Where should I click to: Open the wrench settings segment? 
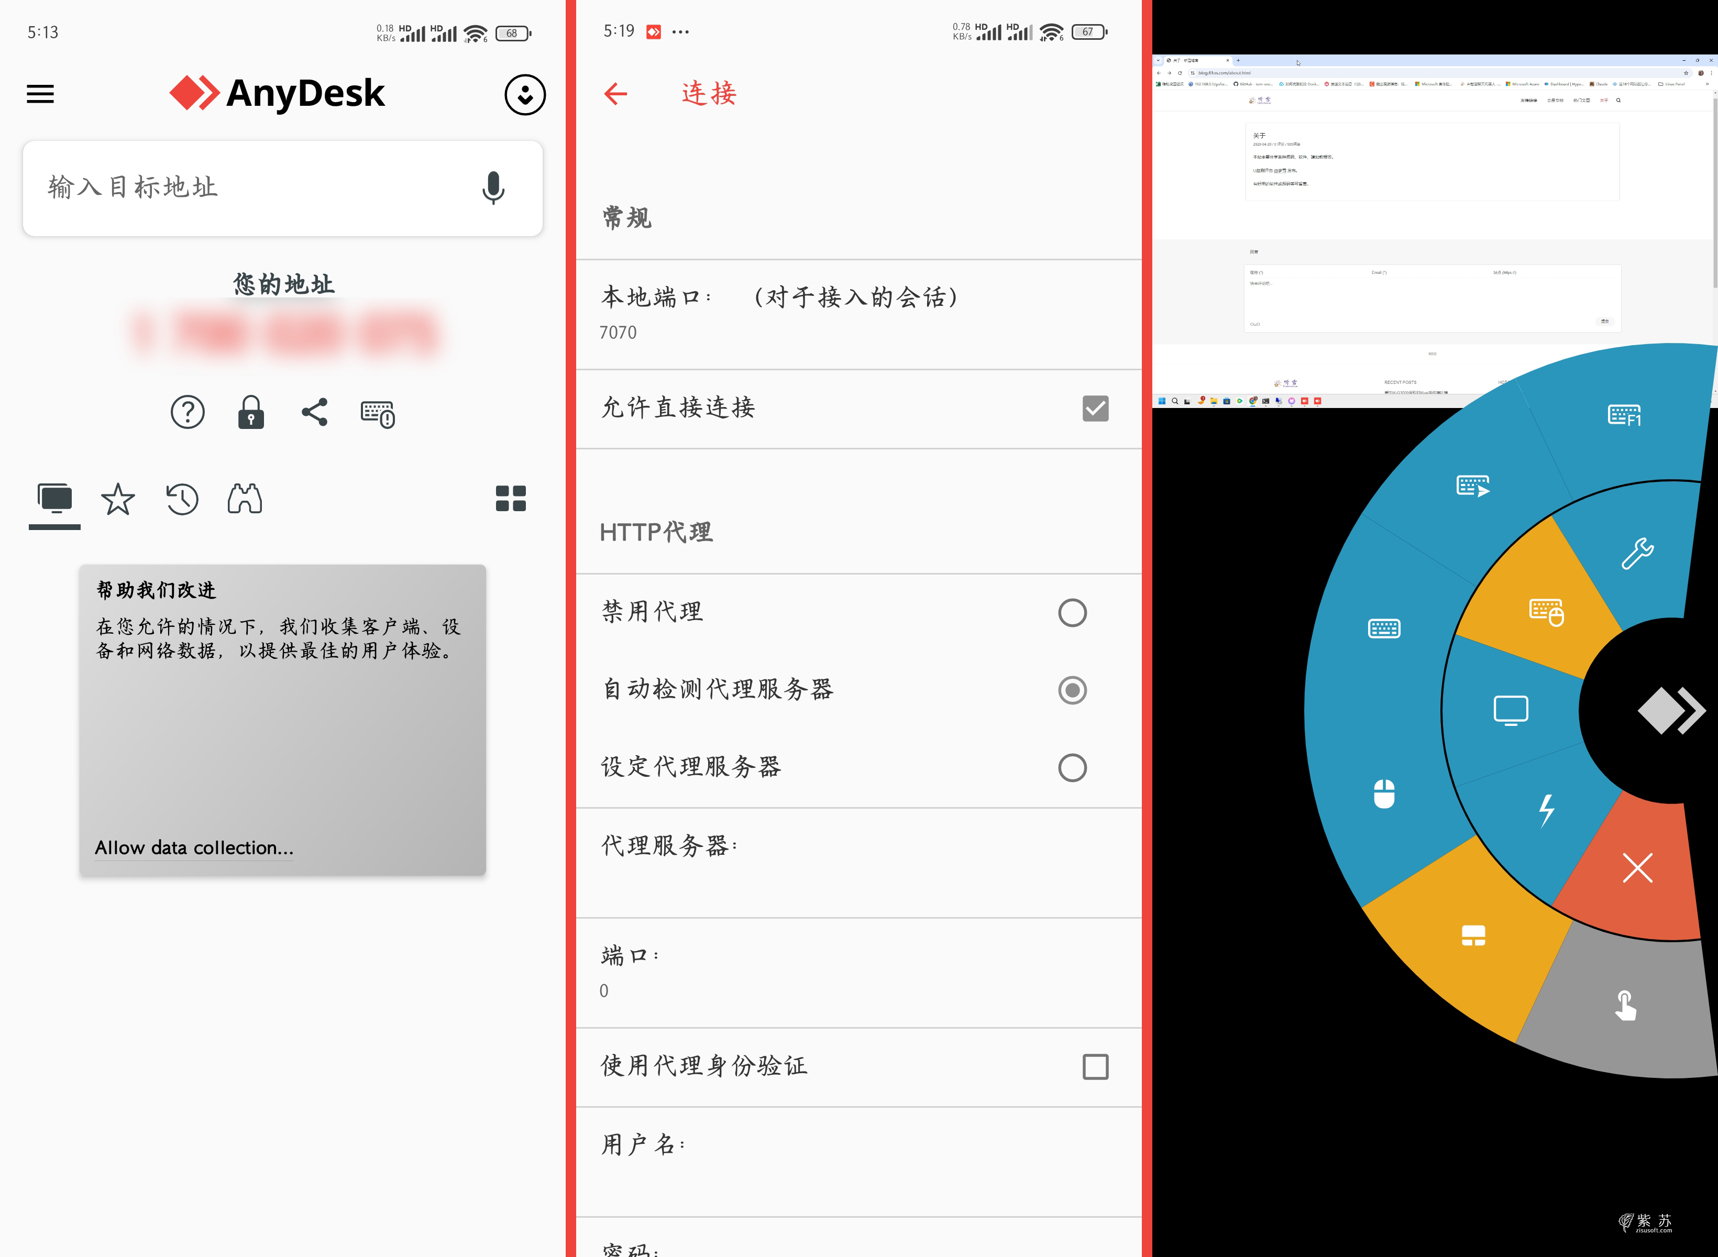[1637, 553]
